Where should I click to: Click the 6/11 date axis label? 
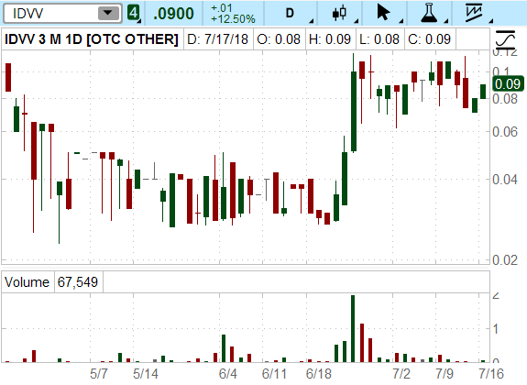tap(275, 374)
